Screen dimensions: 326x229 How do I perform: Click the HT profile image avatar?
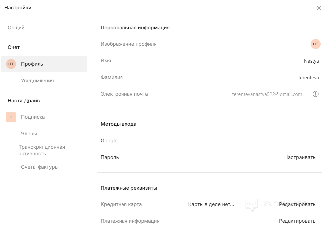pyautogui.click(x=315, y=44)
